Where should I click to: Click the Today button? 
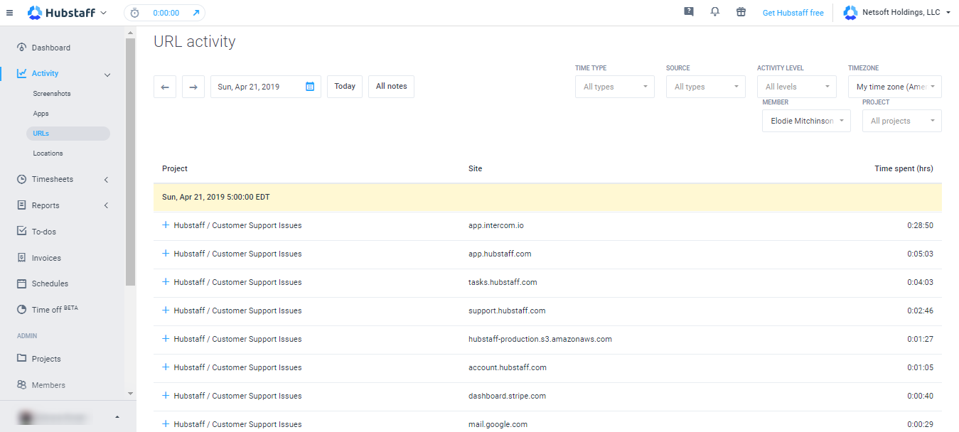pyautogui.click(x=345, y=87)
